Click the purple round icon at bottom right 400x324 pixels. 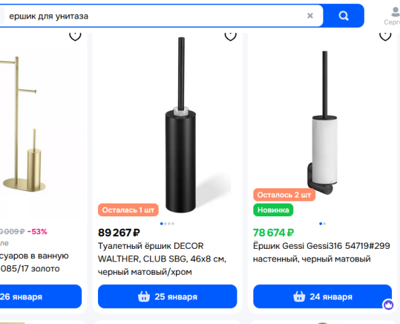coord(389,305)
